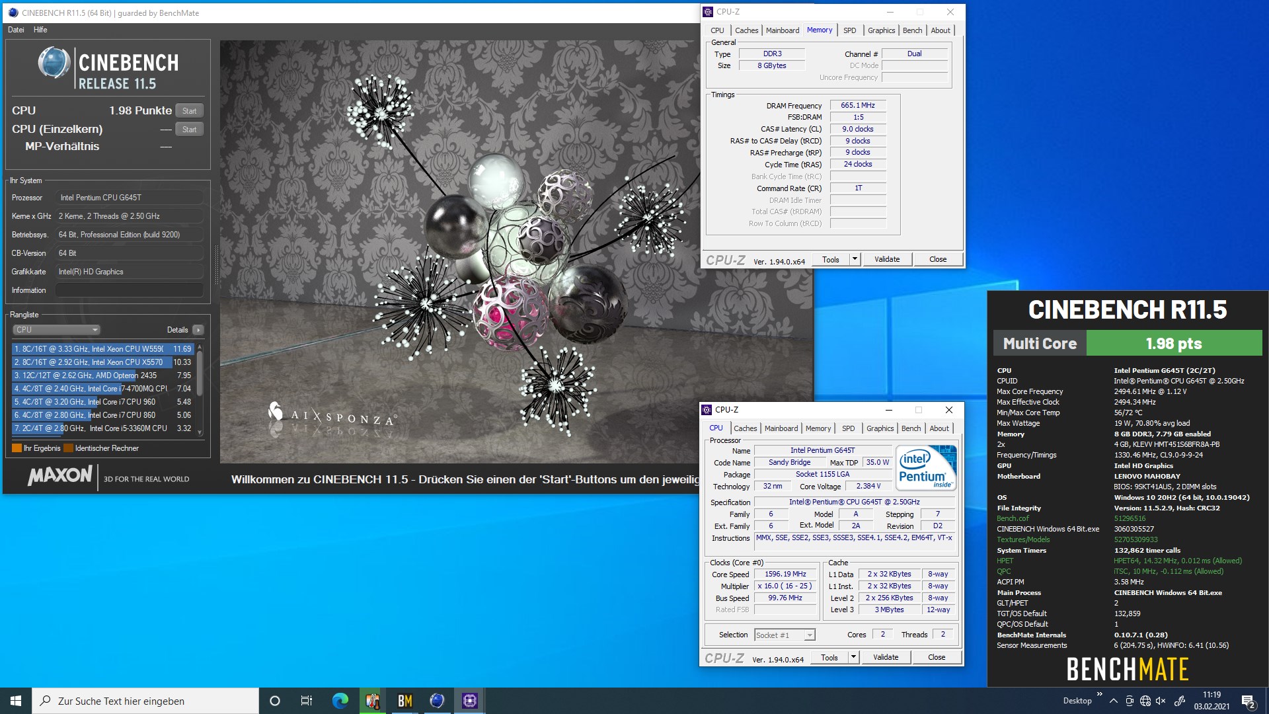1269x714 pixels.
Task: Open Mainboard tab in lower CPU-Z window
Action: [781, 428]
